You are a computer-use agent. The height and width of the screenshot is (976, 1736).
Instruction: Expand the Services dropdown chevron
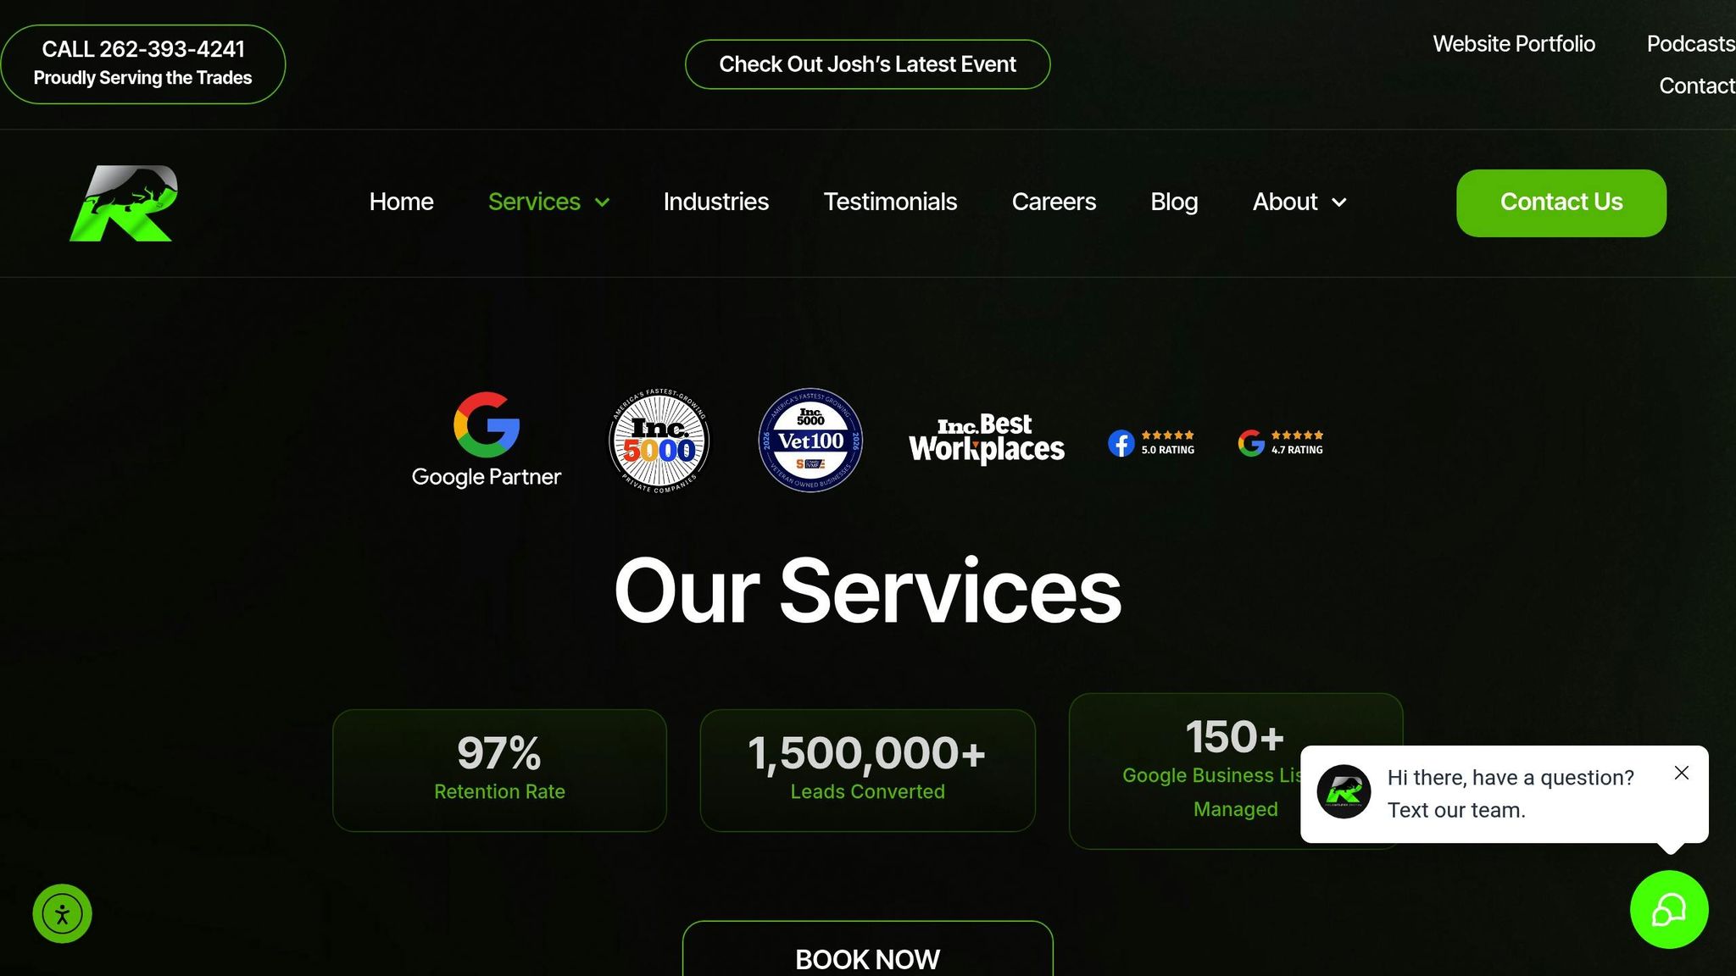coord(603,202)
